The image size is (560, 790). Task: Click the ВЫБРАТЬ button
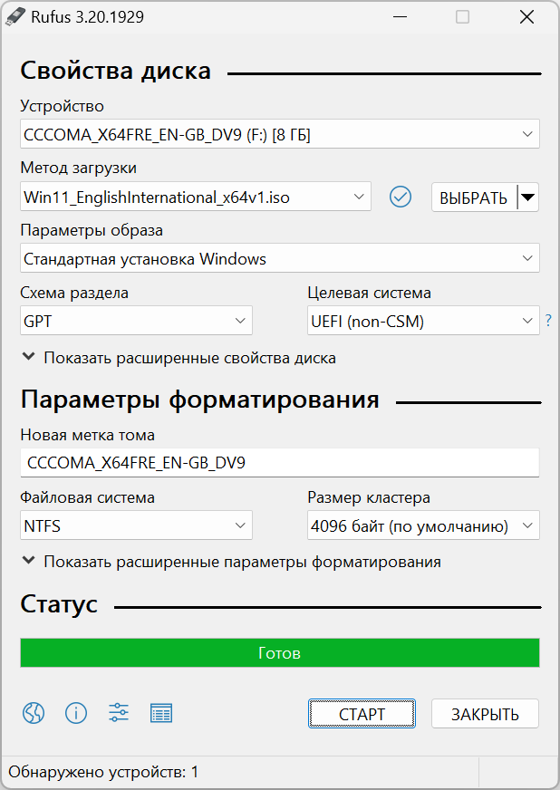474,197
